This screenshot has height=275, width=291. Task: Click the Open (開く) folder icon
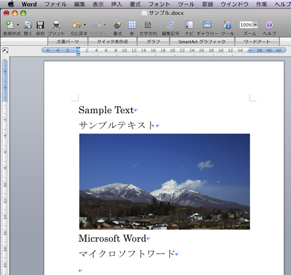click(28, 25)
